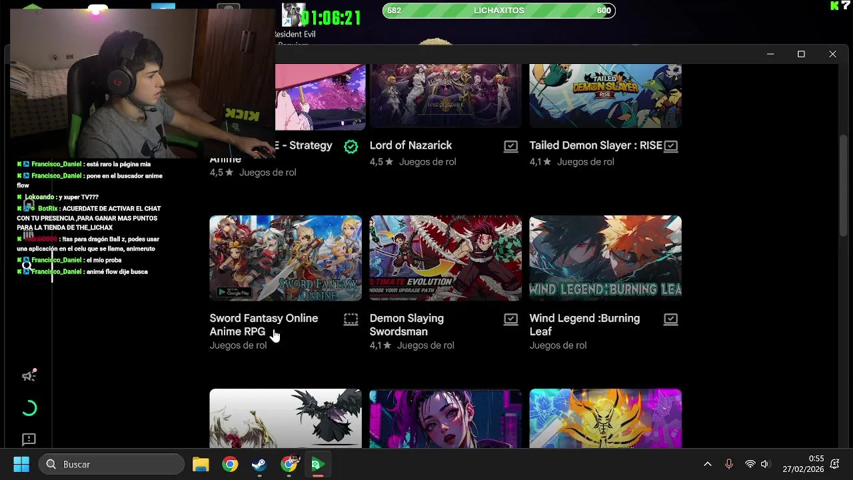Show hidden tray icons with the chevron
Screen dimensions: 853x480
(707, 464)
